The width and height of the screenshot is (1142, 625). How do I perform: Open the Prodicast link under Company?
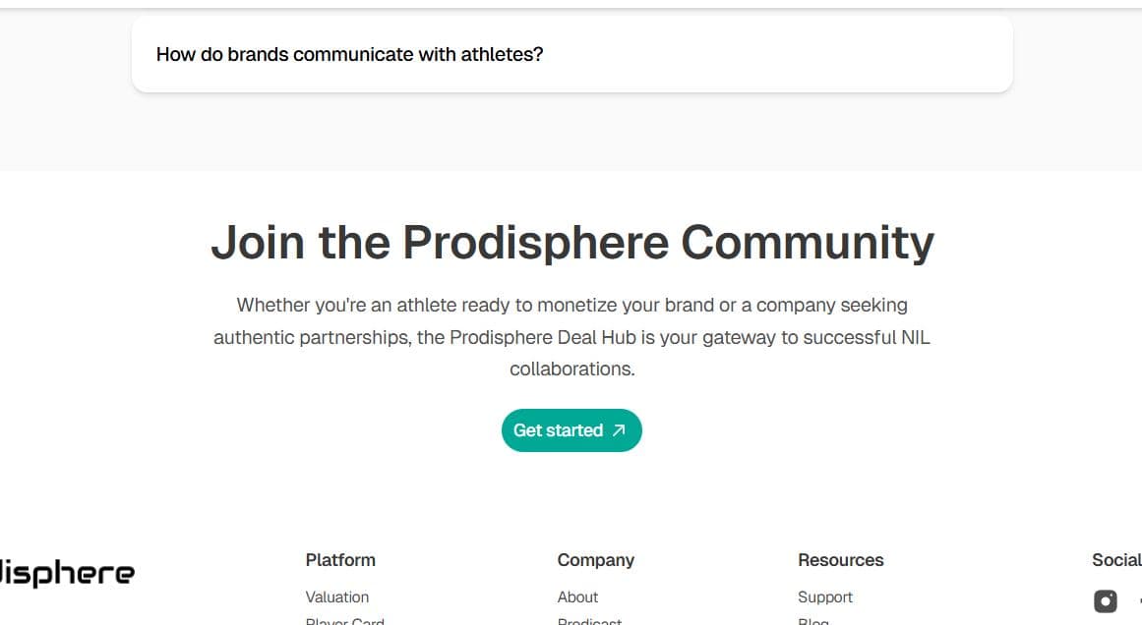(x=589, y=621)
